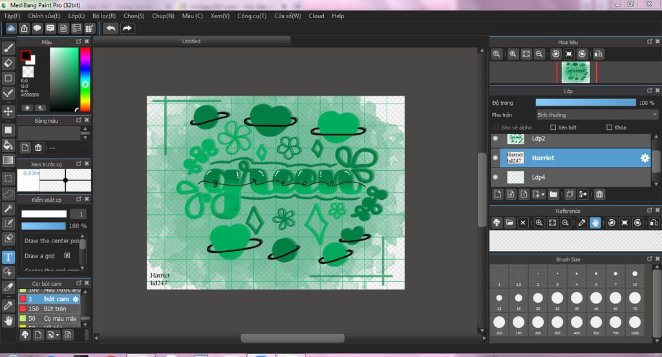
Task: Select the Lớp2 layer row
Action: (x=575, y=138)
